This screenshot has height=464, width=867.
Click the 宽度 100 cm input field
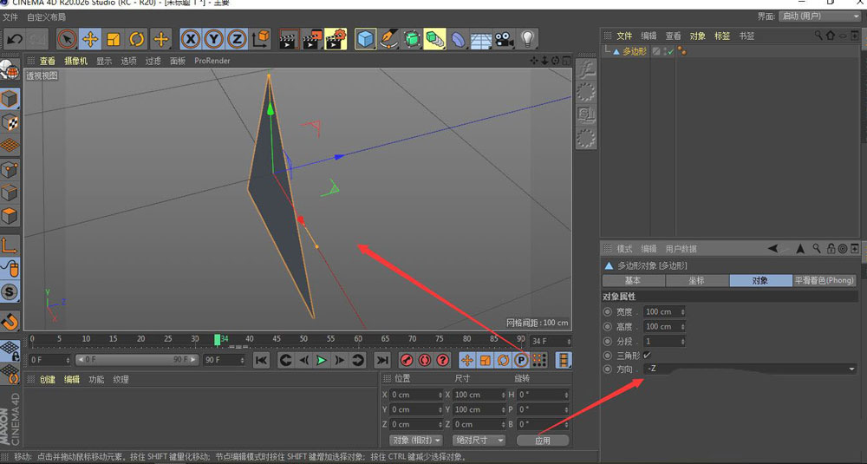(664, 312)
